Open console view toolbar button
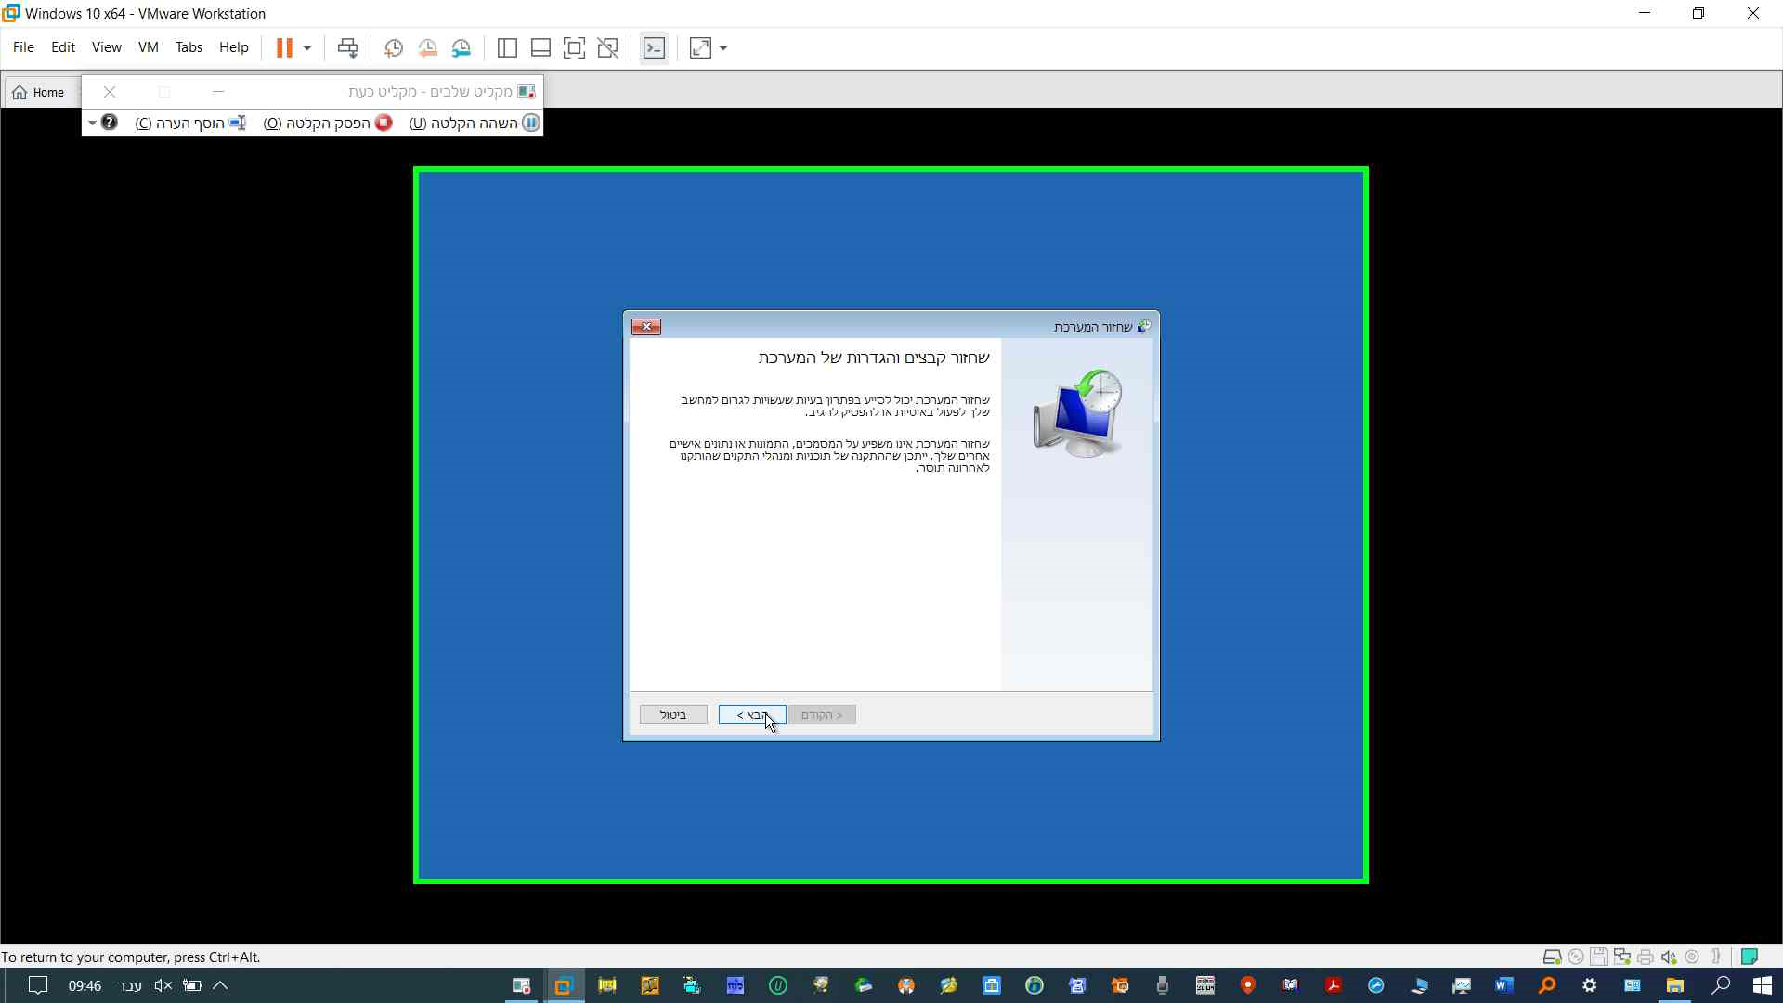This screenshot has height=1003, width=1783. click(x=654, y=48)
